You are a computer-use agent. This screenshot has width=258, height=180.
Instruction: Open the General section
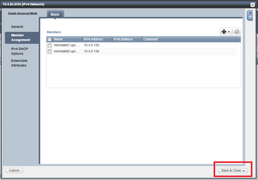17,27
